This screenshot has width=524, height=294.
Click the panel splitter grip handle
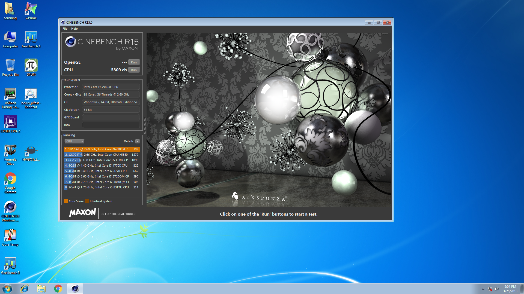pyautogui.click(x=145, y=125)
